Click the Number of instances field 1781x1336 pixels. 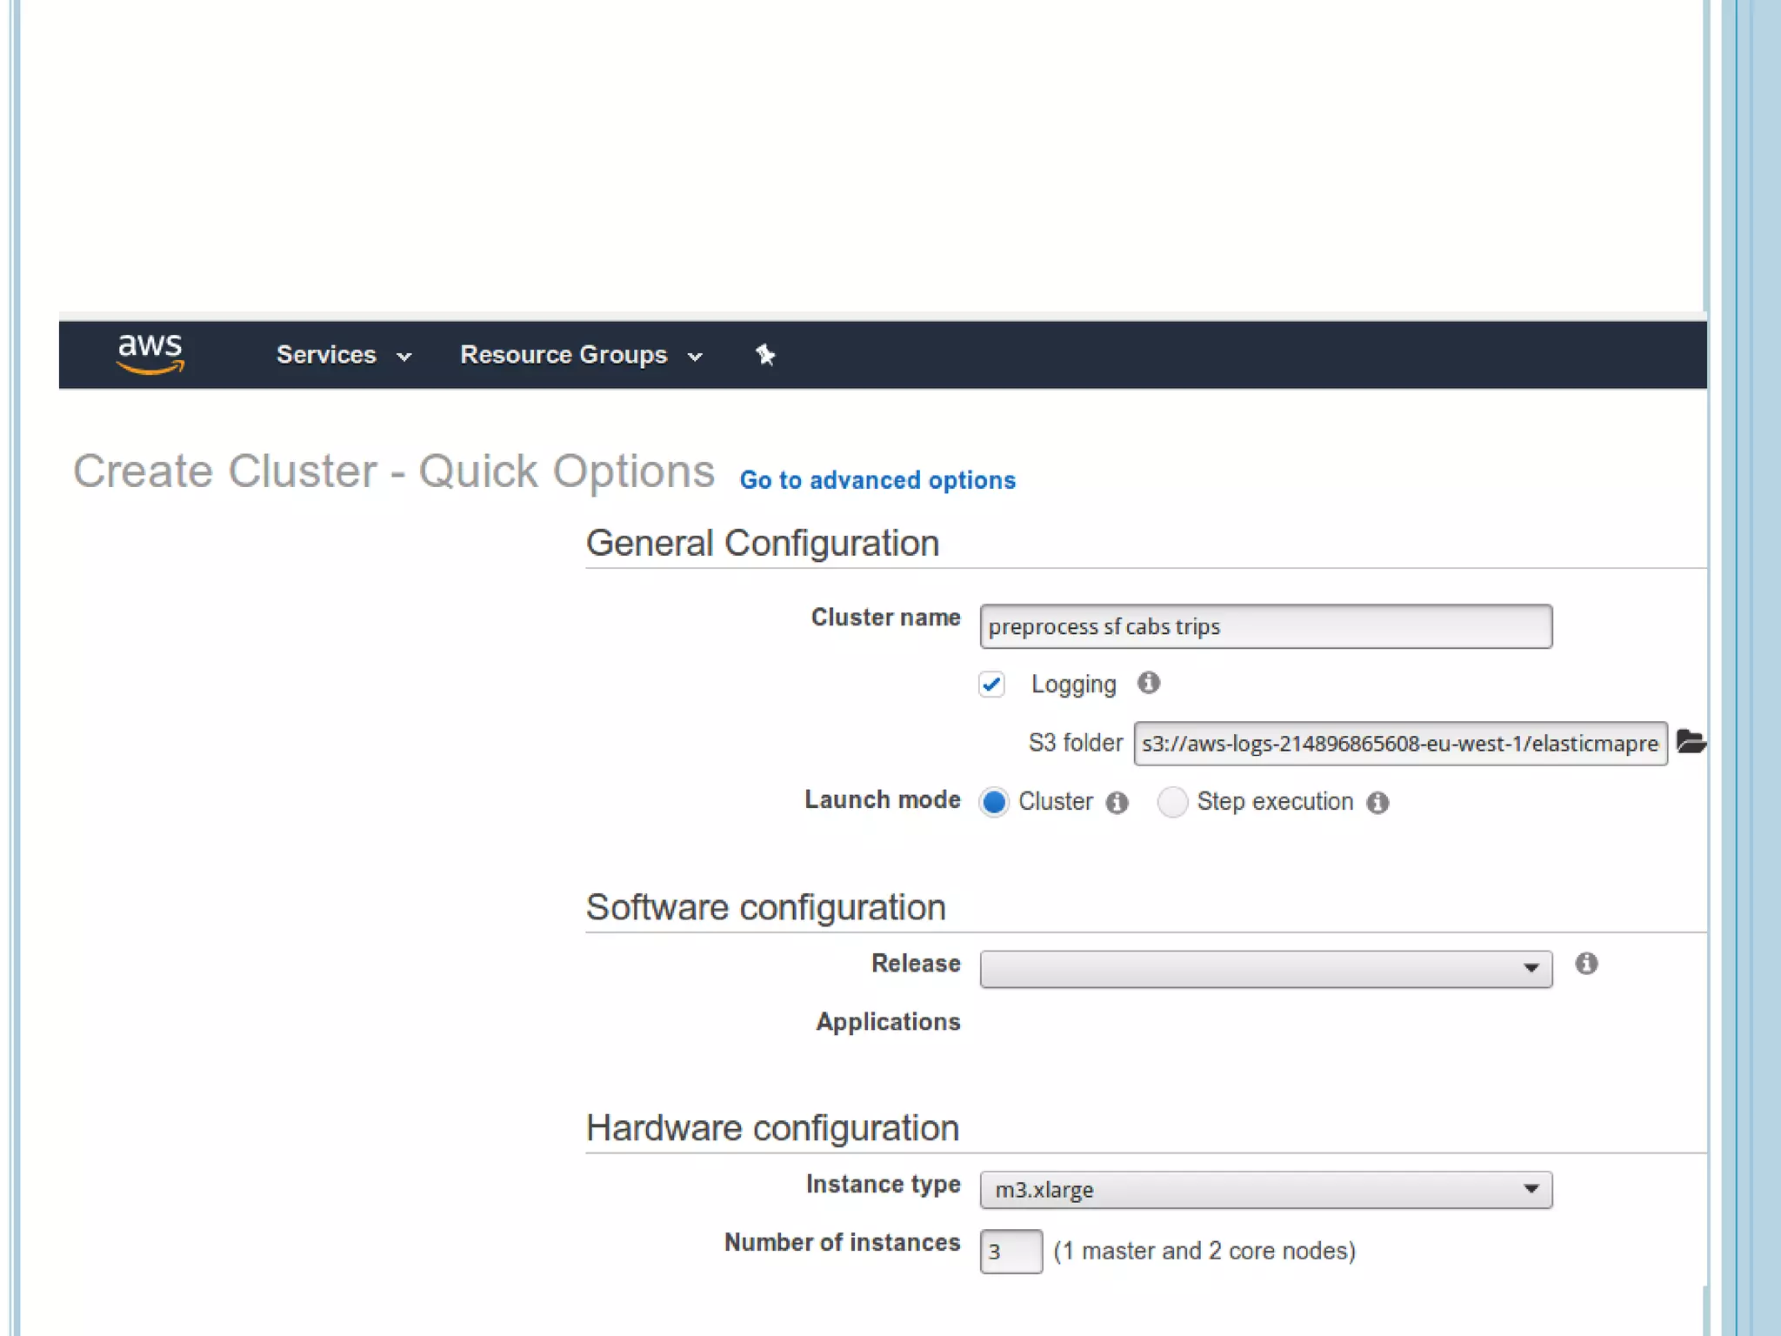[x=1011, y=1252]
